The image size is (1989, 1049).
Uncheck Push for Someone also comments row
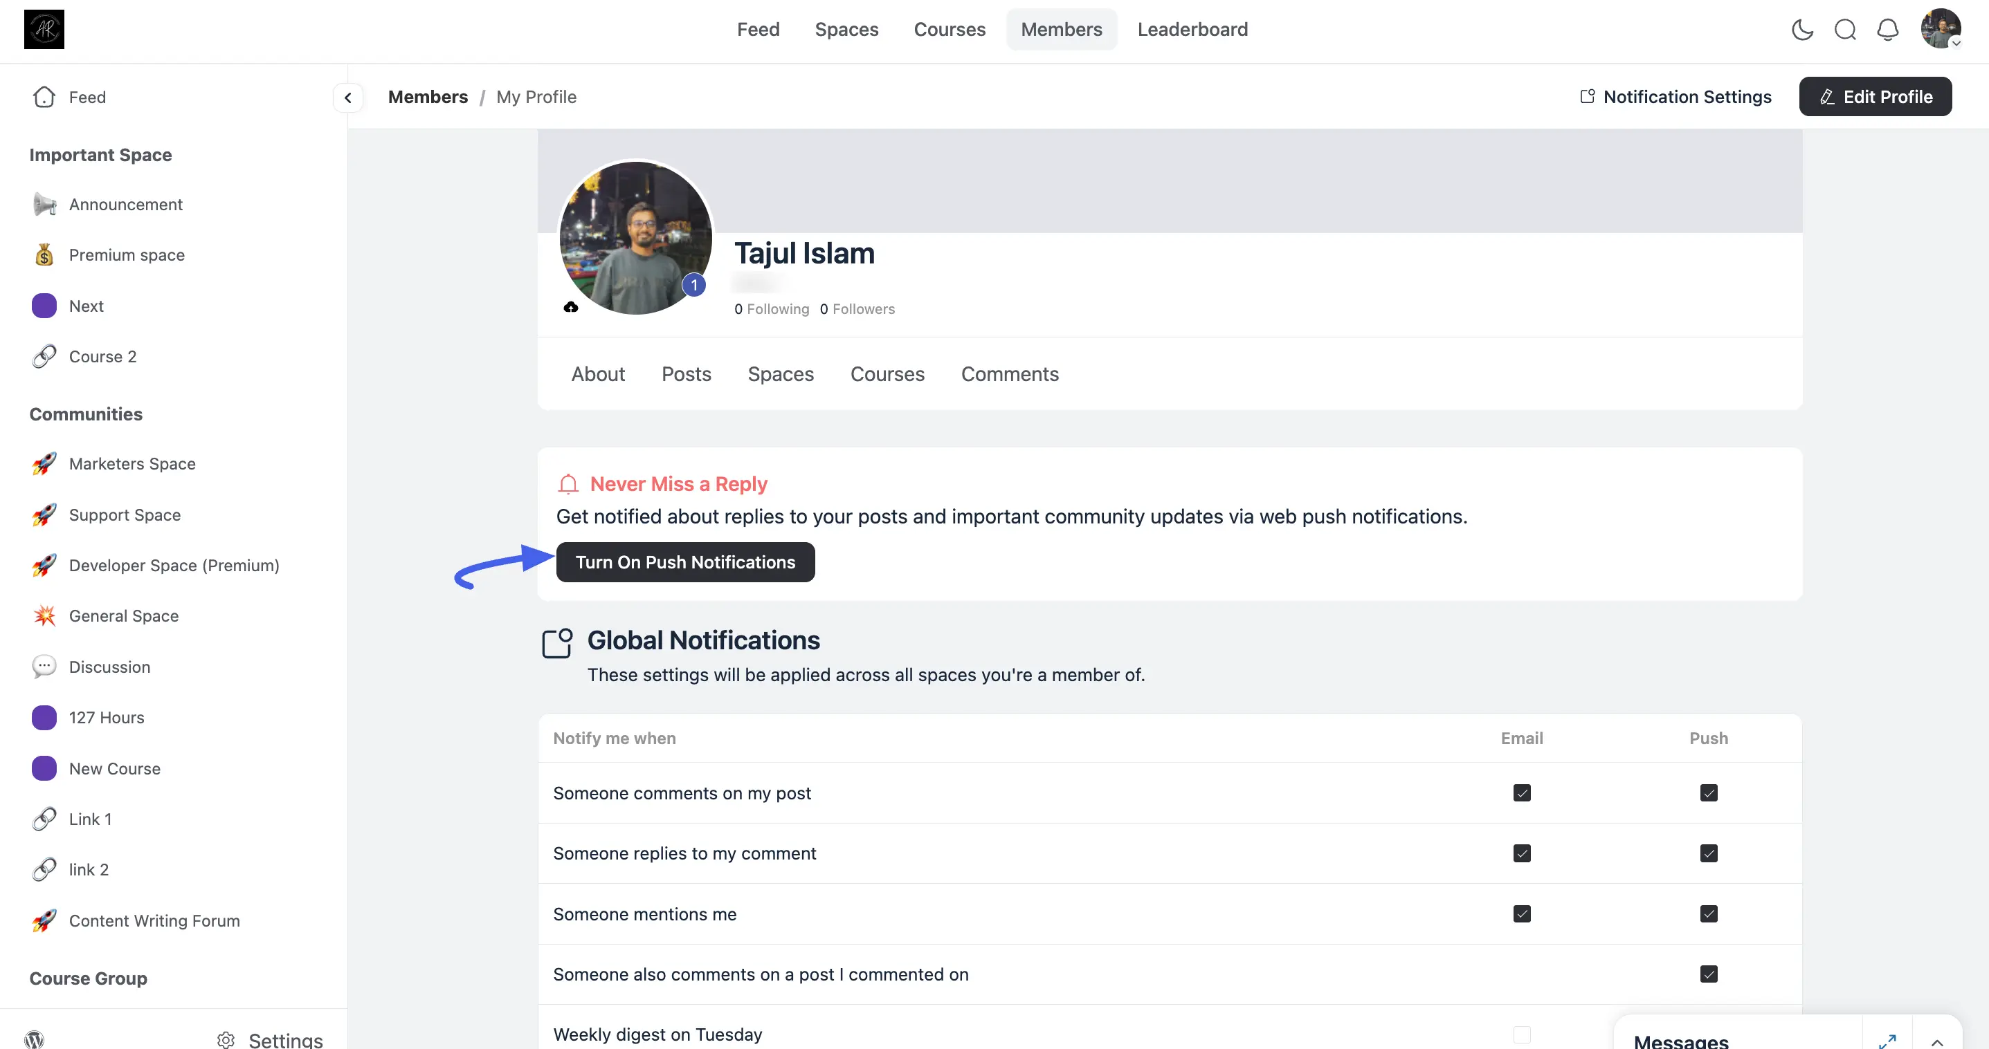1709,974
